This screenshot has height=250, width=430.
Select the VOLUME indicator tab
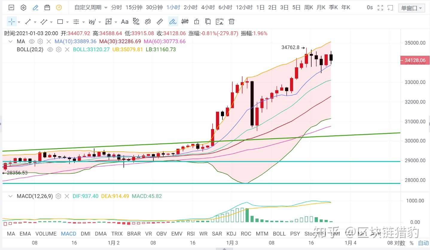pos(46,234)
